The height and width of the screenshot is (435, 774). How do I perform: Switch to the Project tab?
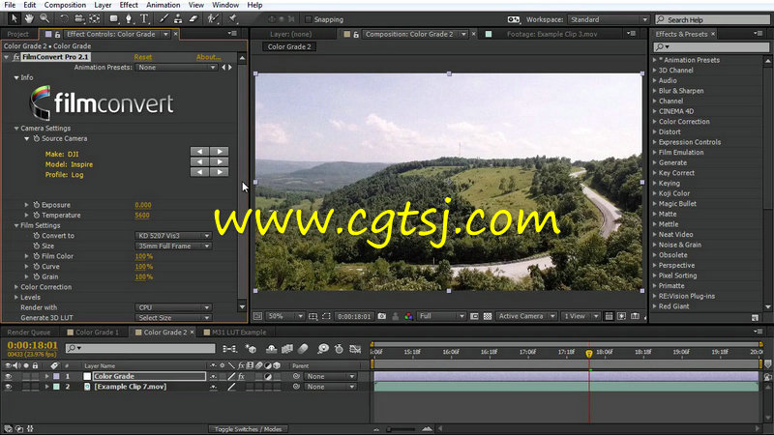point(17,34)
